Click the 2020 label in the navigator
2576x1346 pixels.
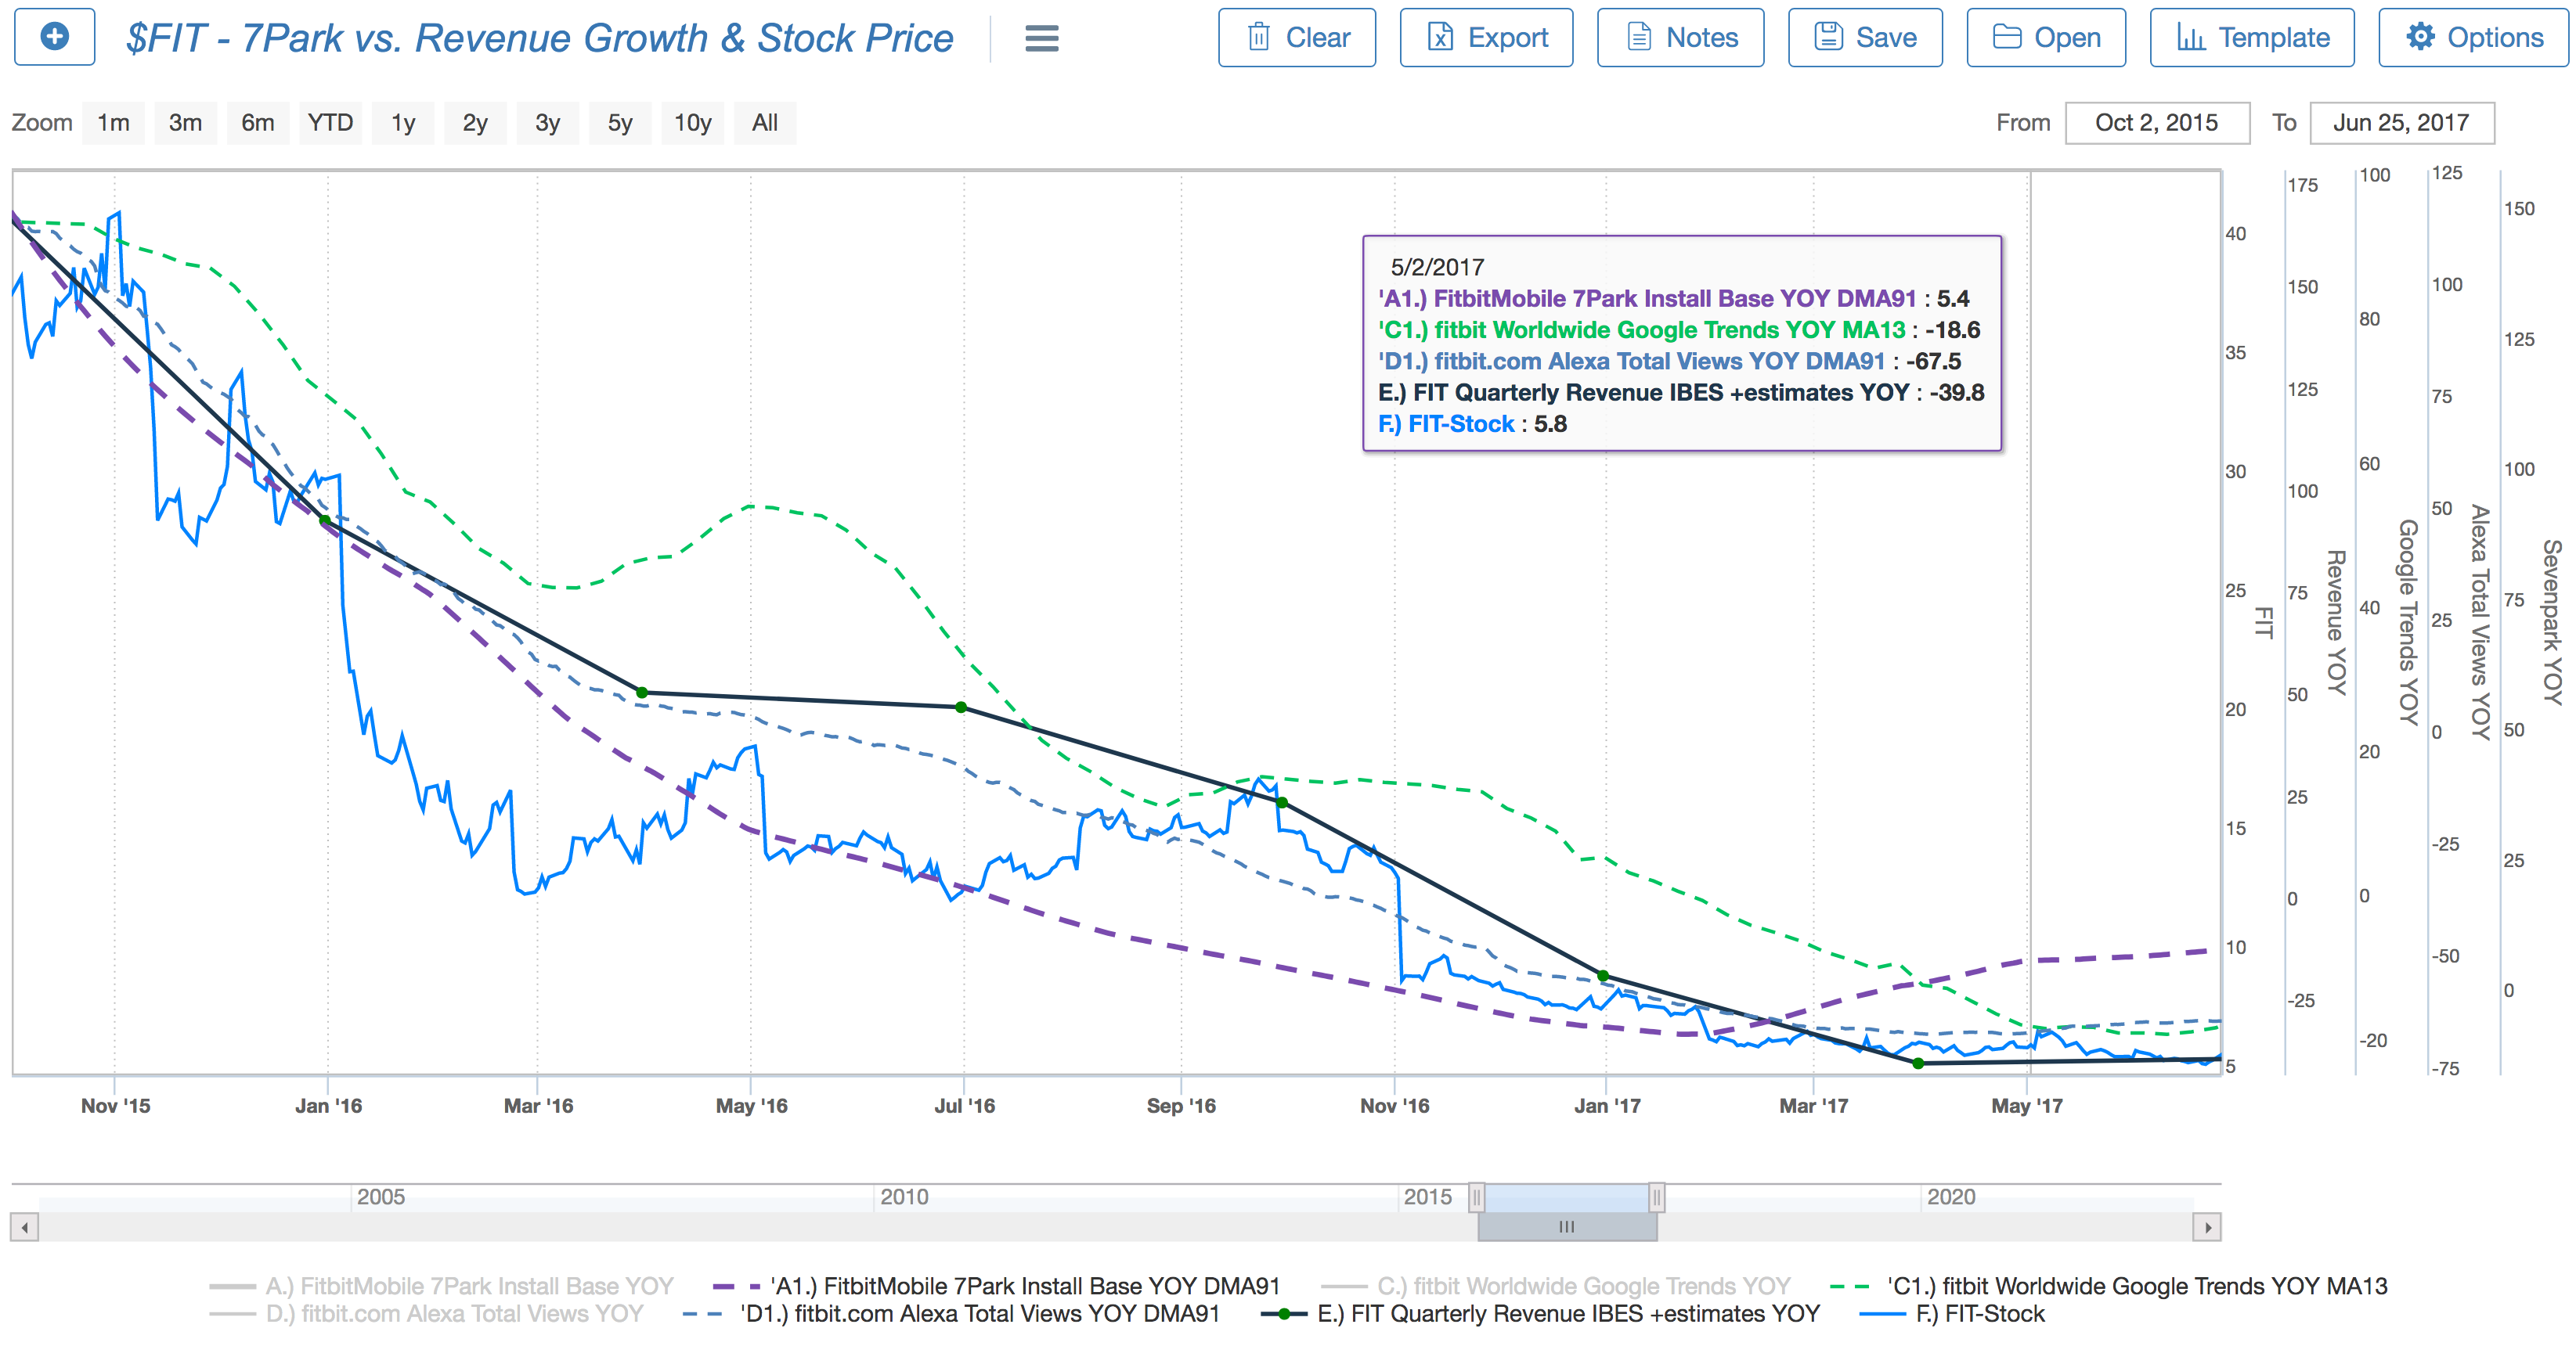pos(1951,1196)
